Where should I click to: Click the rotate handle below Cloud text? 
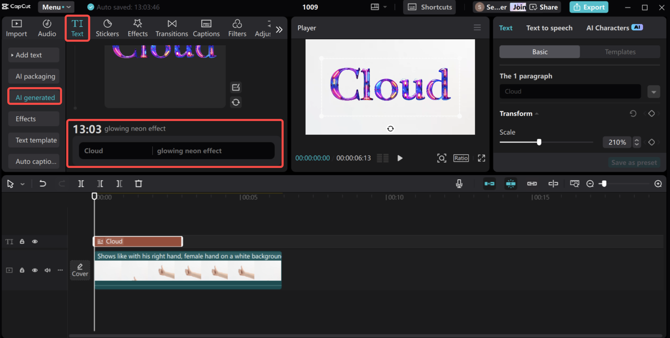point(390,128)
